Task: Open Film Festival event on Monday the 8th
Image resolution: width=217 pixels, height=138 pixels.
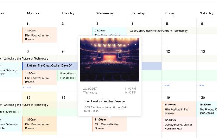Action: tap(40, 77)
